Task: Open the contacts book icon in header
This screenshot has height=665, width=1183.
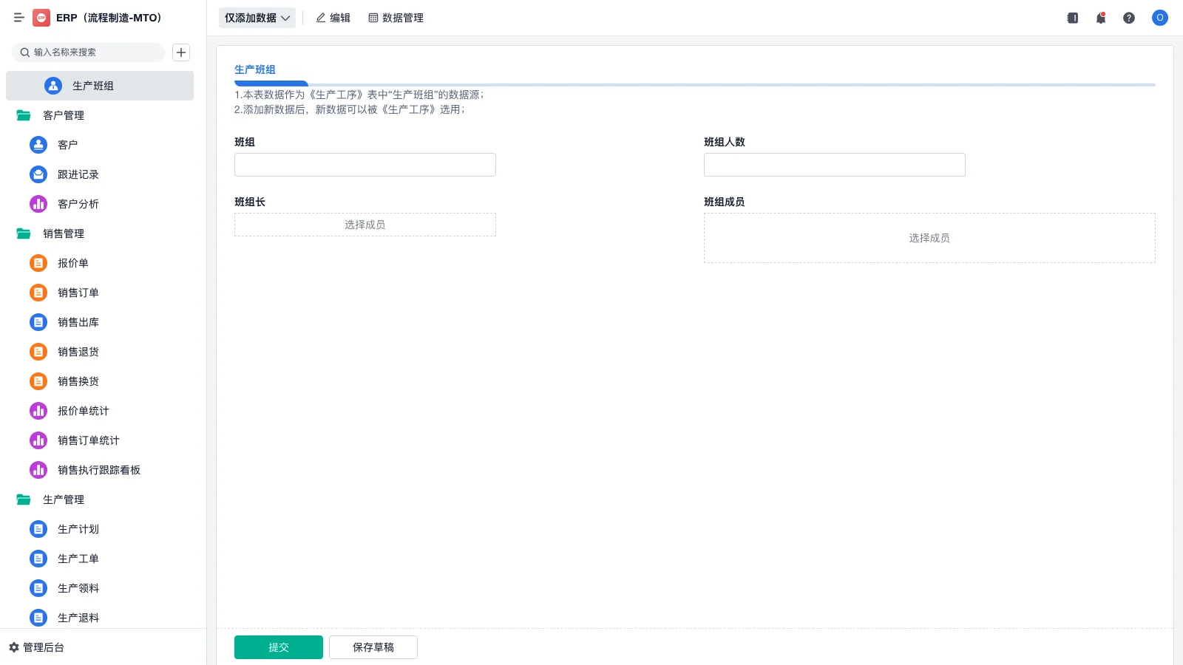Action: point(1073,18)
